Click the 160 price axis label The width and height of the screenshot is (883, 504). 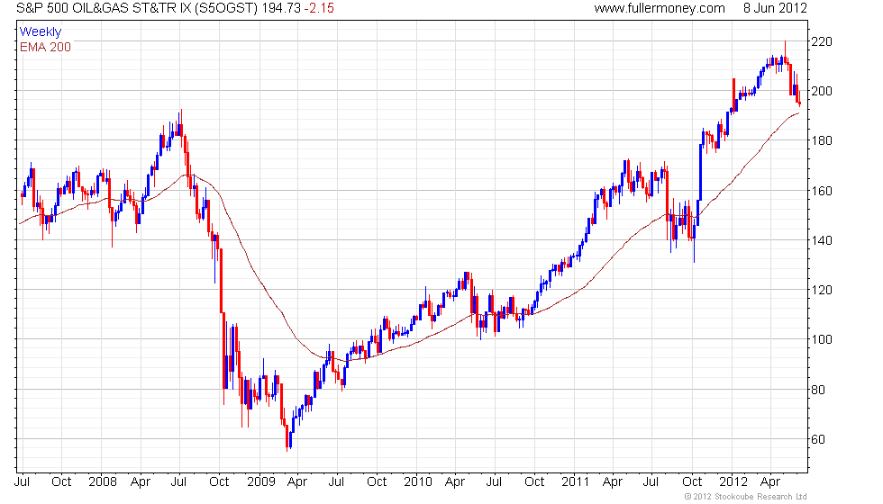coord(822,191)
